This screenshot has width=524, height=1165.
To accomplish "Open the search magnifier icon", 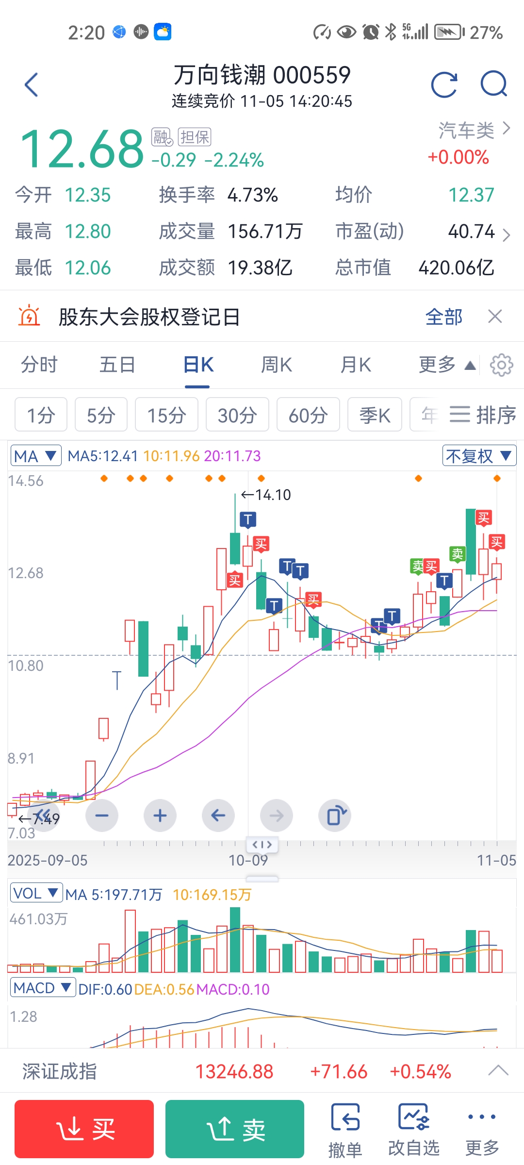I will pyautogui.click(x=494, y=84).
